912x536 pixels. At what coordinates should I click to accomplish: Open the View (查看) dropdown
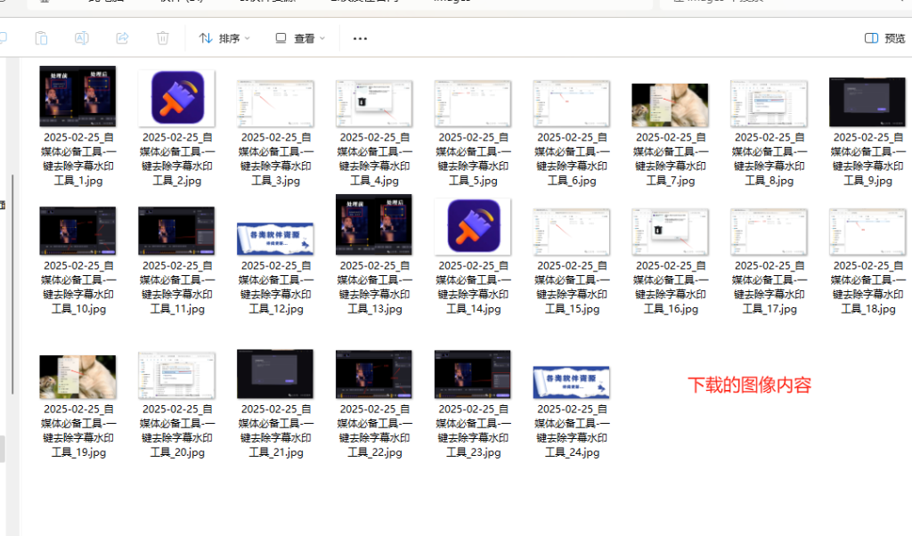pyautogui.click(x=300, y=38)
